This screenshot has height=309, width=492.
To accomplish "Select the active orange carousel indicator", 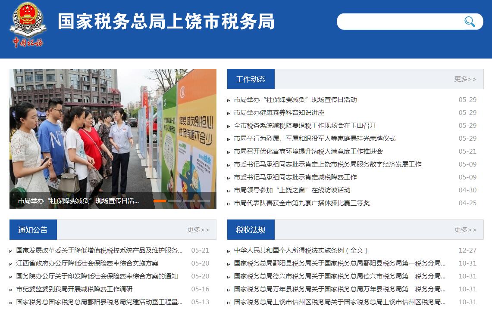I will click(x=160, y=201).
